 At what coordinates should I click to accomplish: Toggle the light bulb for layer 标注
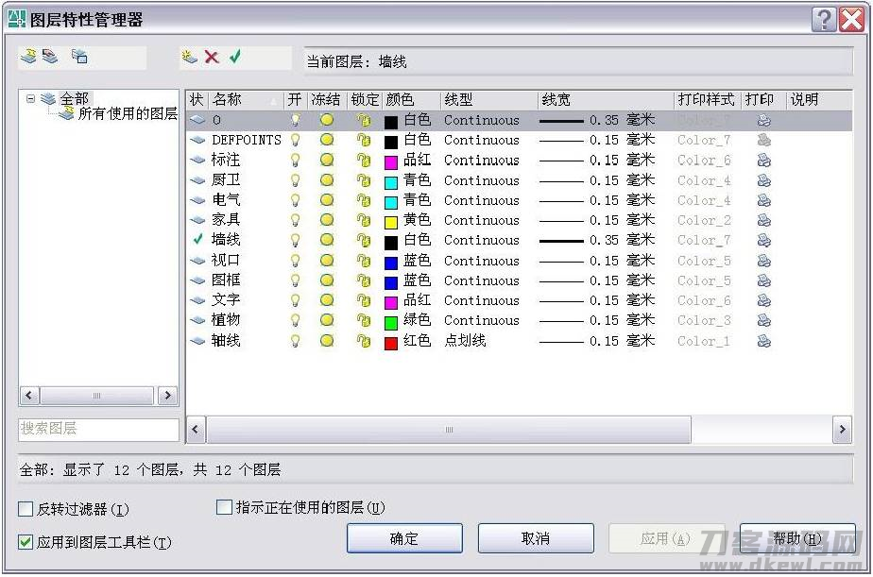296,161
